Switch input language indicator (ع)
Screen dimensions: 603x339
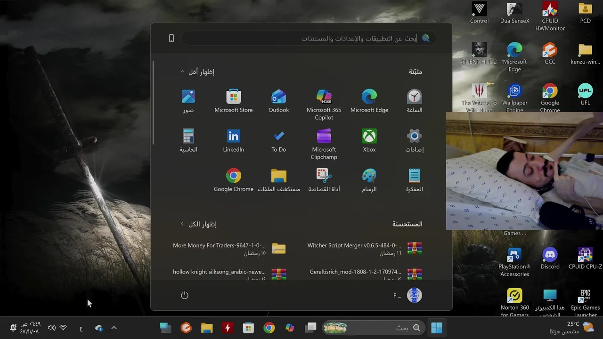[81, 328]
